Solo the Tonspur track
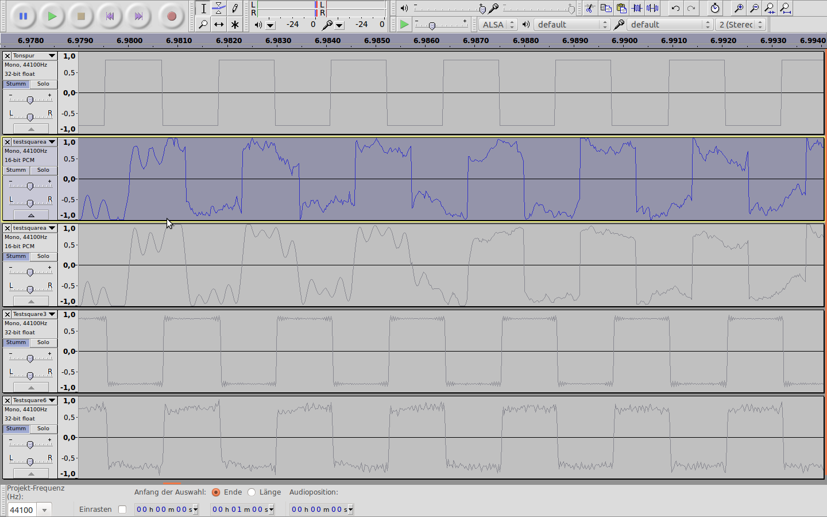Screen dimensions: 827x517 pyautogui.click(x=43, y=84)
